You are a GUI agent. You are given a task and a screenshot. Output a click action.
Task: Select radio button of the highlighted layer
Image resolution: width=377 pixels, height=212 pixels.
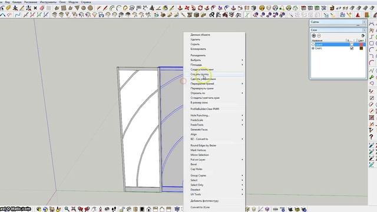click(x=313, y=45)
